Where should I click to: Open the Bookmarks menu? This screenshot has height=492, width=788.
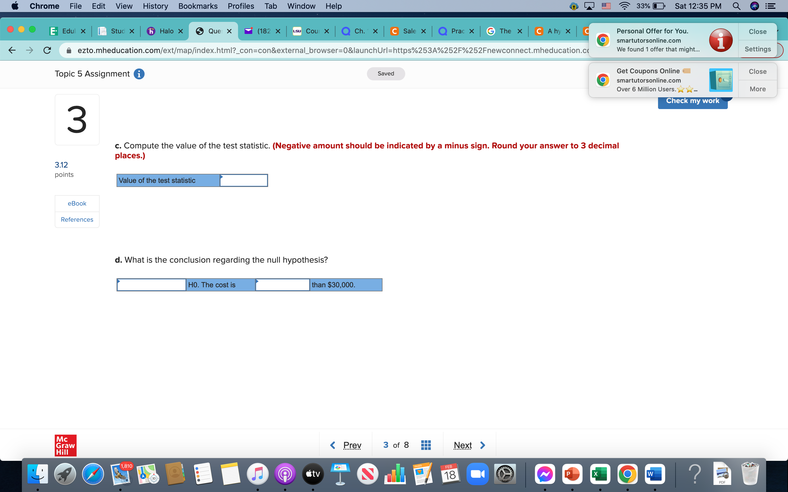pos(198,6)
